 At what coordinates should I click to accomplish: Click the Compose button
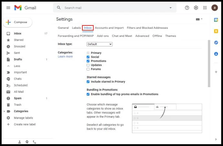[17, 22]
